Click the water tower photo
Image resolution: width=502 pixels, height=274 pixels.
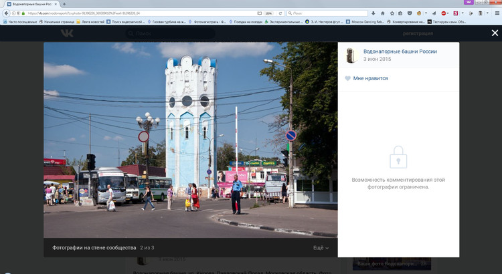coord(191,140)
